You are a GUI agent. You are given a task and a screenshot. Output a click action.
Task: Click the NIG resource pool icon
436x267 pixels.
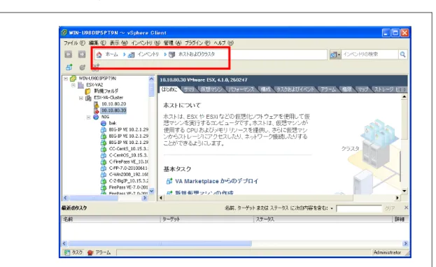coord(96,117)
